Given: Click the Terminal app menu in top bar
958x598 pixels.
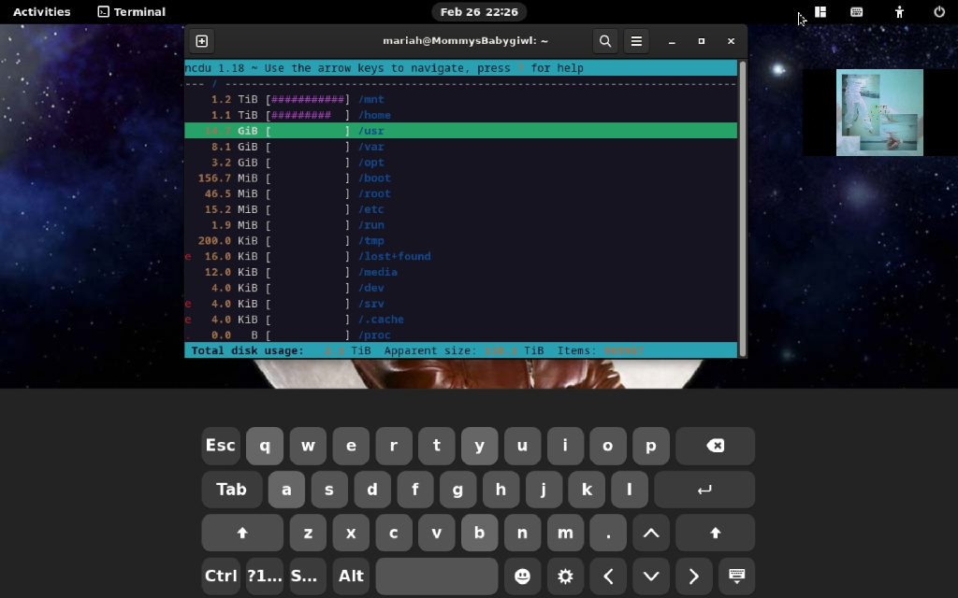Looking at the screenshot, I should [x=132, y=12].
